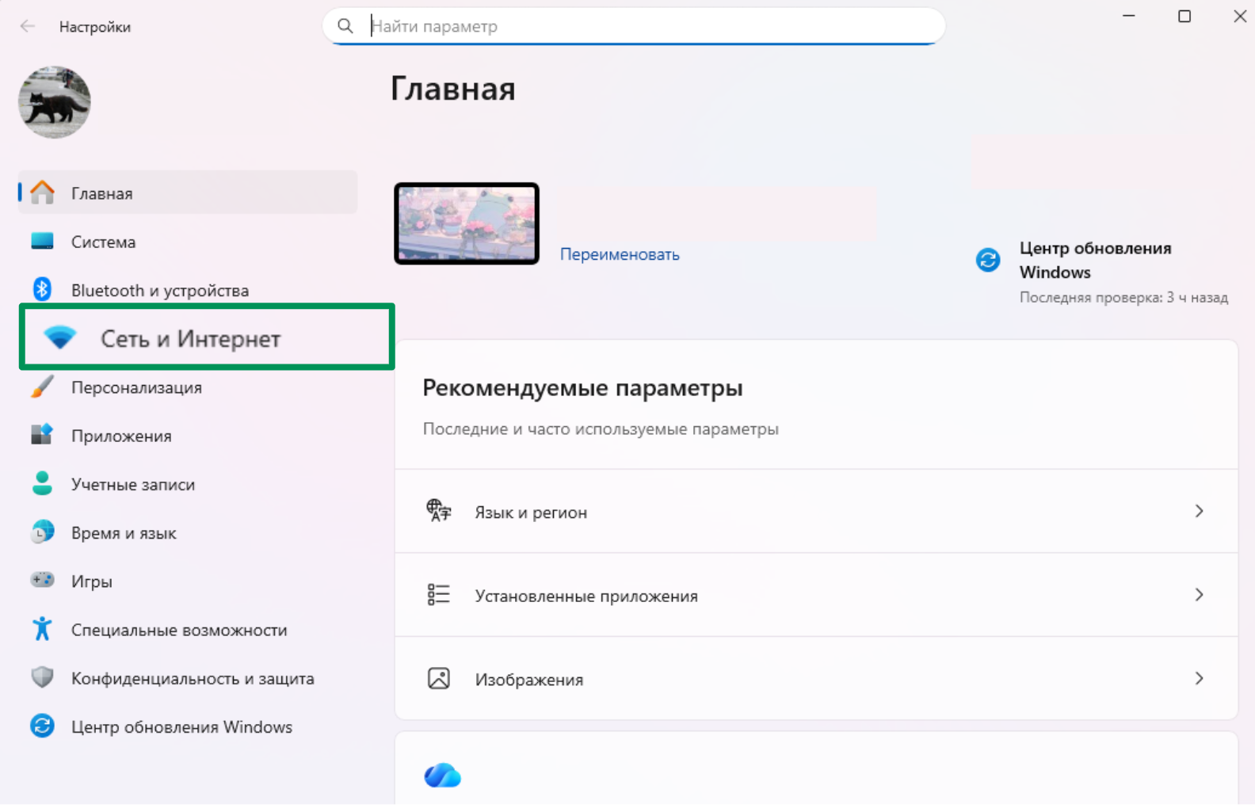Click the Учетные записи person icon
This screenshot has width=1255, height=808.
42,484
